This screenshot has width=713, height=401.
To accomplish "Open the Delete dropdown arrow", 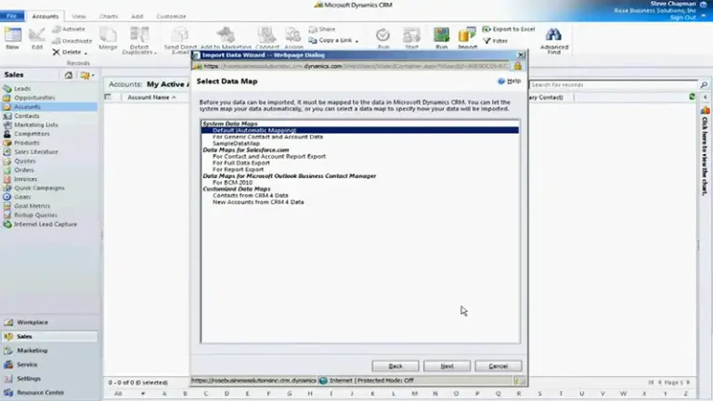I will [x=85, y=53].
